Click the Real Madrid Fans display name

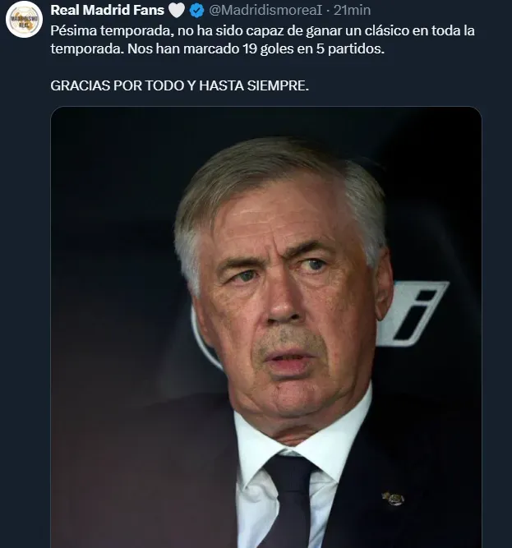(x=107, y=12)
